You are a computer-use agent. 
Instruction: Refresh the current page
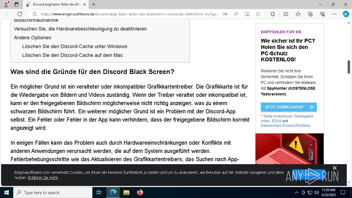point(20,14)
